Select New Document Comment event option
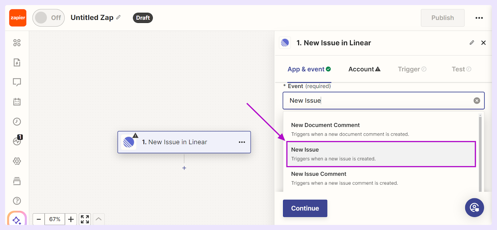Image resolution: width=497 pixels, height=230 pixels. pos(381,129)
